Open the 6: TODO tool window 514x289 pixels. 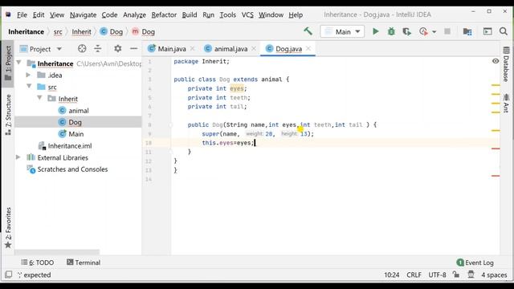(x=38, y=263)
